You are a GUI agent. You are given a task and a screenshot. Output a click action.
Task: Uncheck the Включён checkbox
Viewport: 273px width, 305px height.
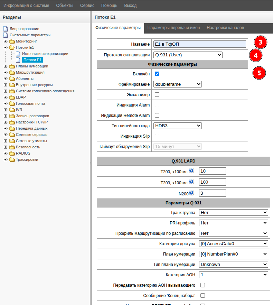point(157,74)
